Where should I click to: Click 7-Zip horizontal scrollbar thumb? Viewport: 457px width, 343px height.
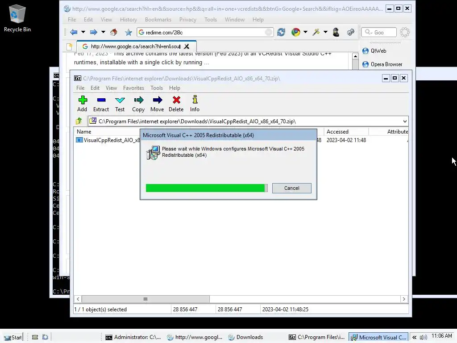click(x=145, y=299)
